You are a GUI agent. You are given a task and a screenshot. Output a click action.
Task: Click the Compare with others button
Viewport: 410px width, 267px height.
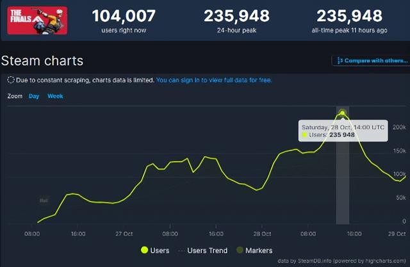click(x=370, y=61)
